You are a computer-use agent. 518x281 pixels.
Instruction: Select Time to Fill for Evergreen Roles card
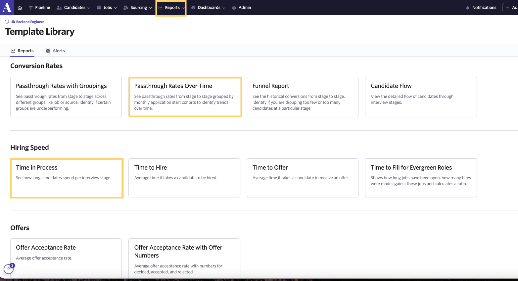tap(421, 178)
